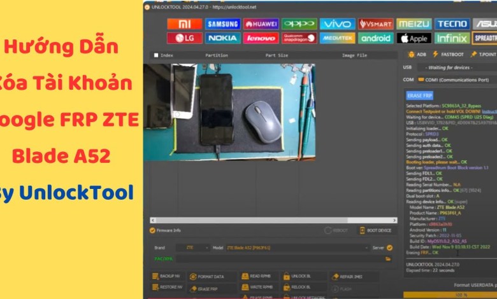Switch to the Lenovo brand tab

[261, 38]
